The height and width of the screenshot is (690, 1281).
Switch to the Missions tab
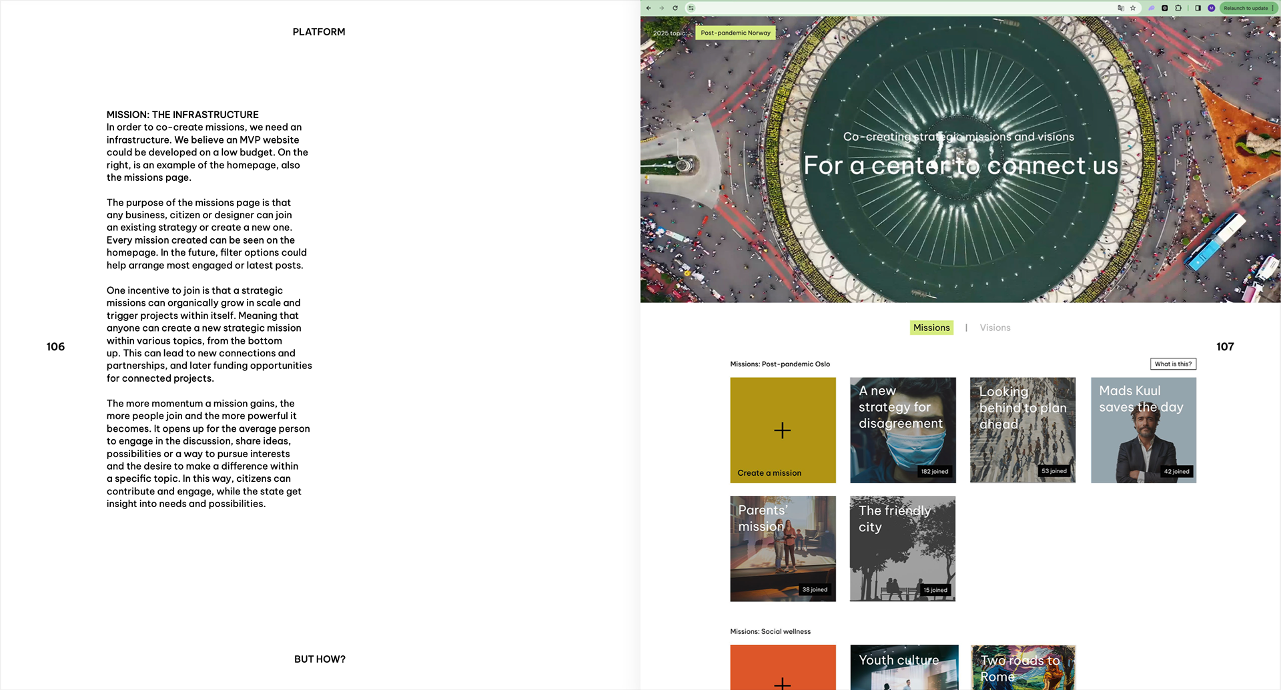click(931, 328)
